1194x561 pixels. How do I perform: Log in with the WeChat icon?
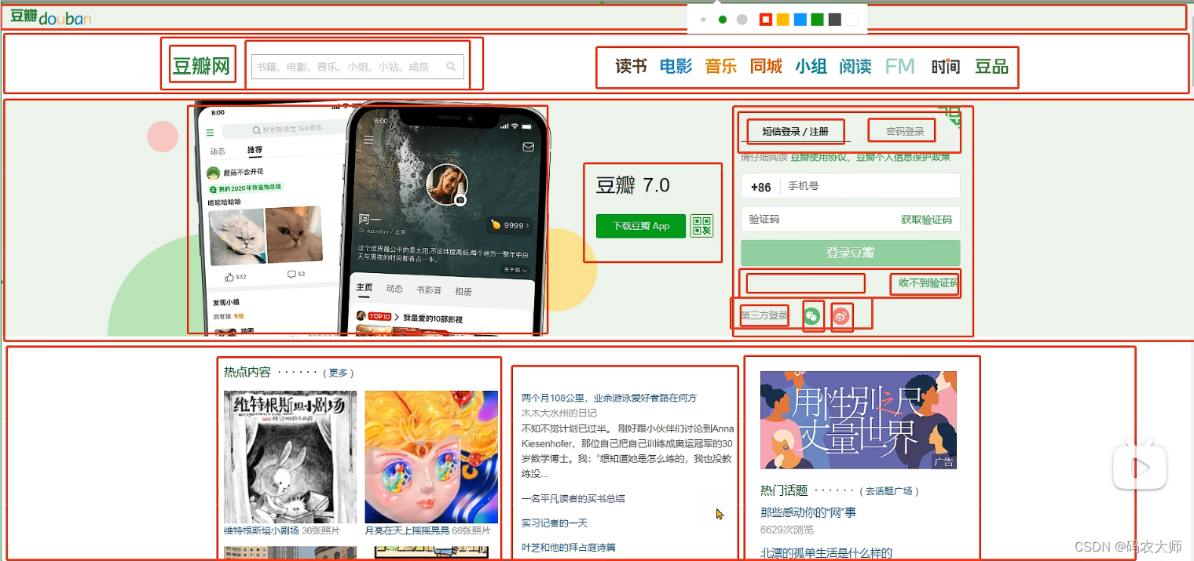pyautogui.click(x=812, y=316)
